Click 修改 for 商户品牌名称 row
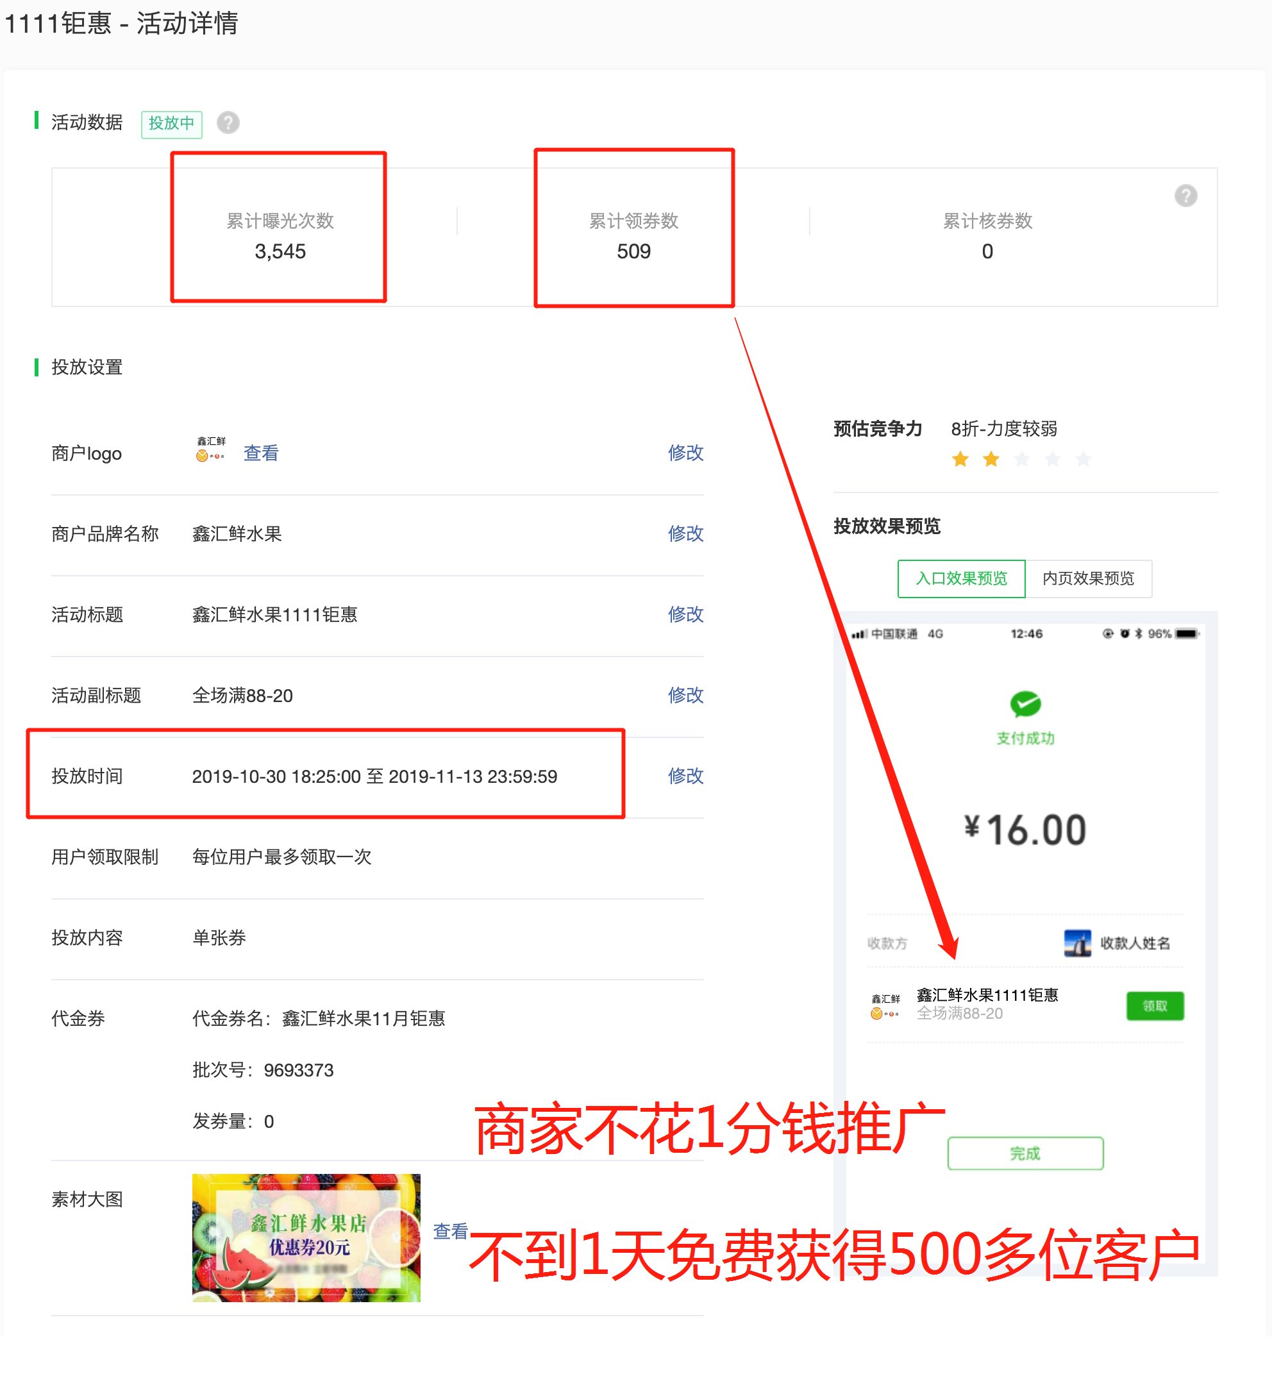1272x1390 pixels. coord(685,533)
